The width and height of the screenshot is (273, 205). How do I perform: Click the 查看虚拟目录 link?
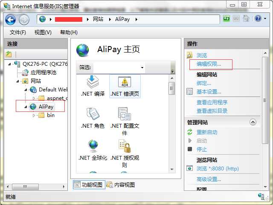(x=212, y=111)
